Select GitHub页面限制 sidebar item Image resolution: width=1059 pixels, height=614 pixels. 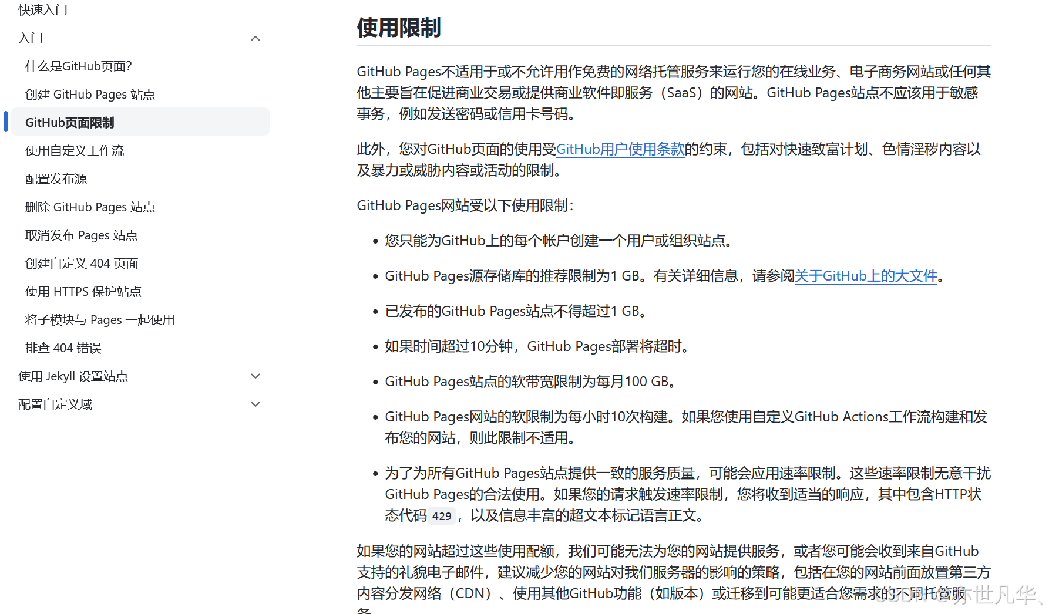click(x=140, y=122)
